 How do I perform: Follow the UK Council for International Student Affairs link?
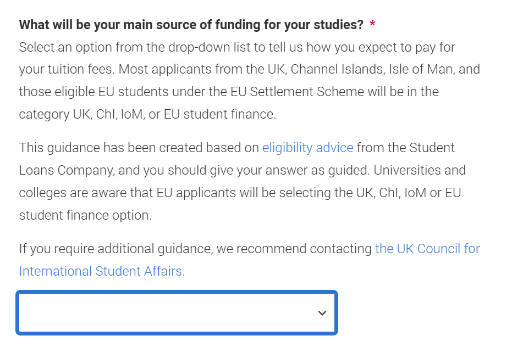427,249
